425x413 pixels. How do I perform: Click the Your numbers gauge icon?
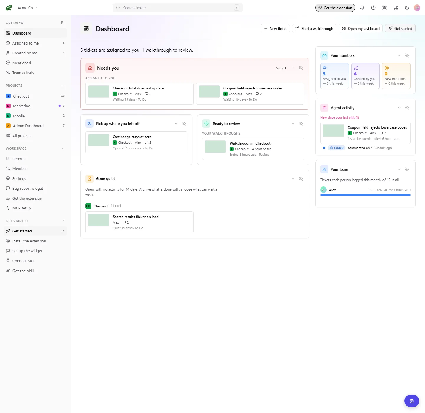click(x=324, y=55)
